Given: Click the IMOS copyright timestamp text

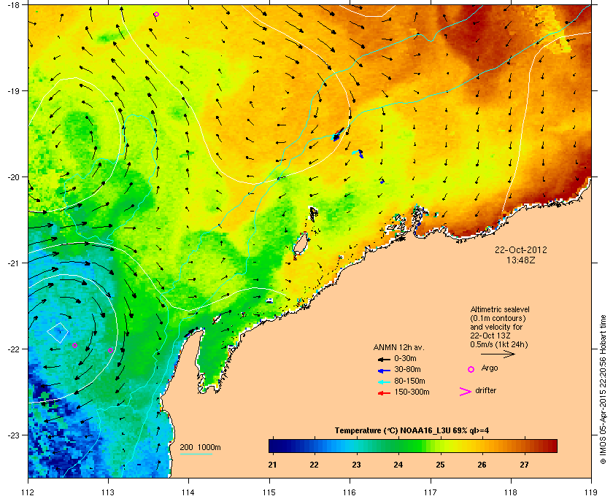Looking at the screenshot, I should [x=603, y=390].
